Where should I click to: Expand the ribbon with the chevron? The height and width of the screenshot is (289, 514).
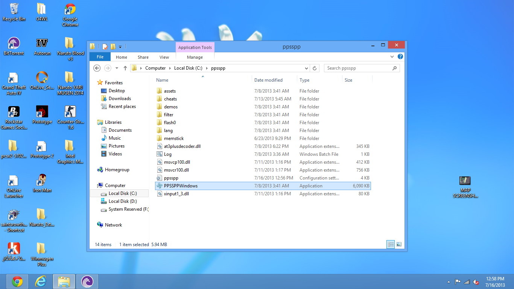392,57
